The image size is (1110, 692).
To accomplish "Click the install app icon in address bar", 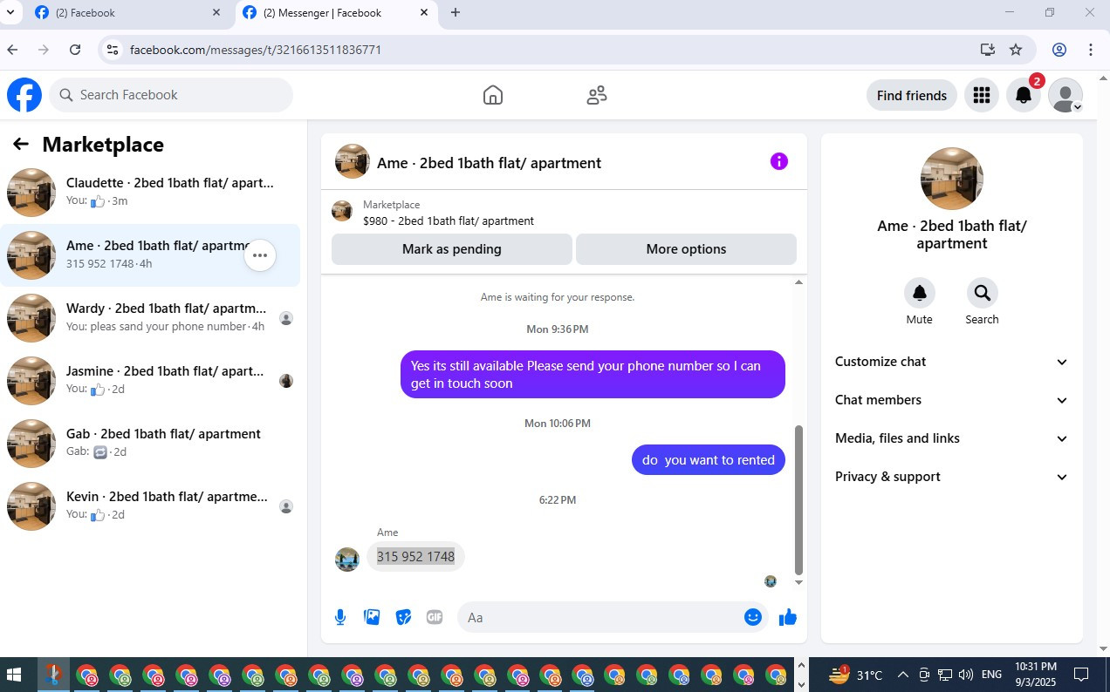I will coord(988,50).
